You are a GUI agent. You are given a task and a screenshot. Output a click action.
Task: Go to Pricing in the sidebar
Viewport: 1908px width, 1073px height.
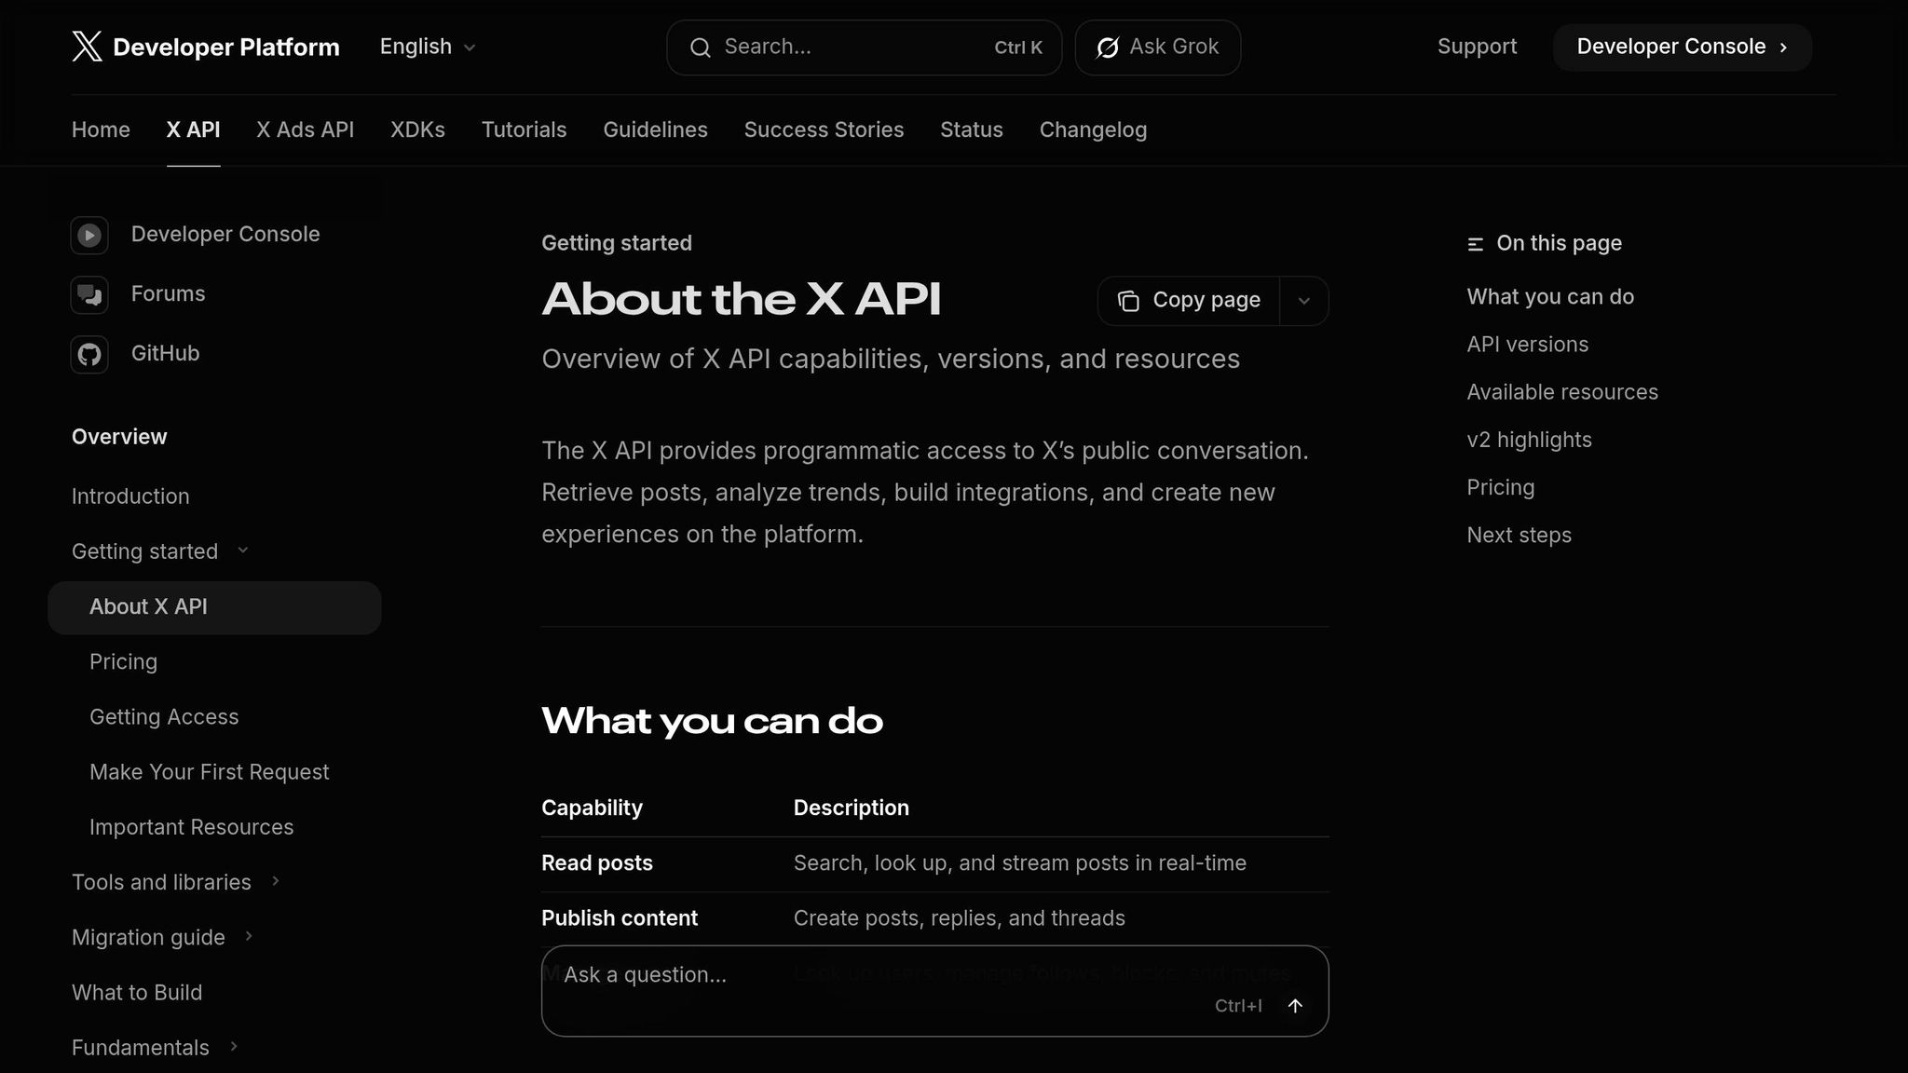tap(123, 661)
